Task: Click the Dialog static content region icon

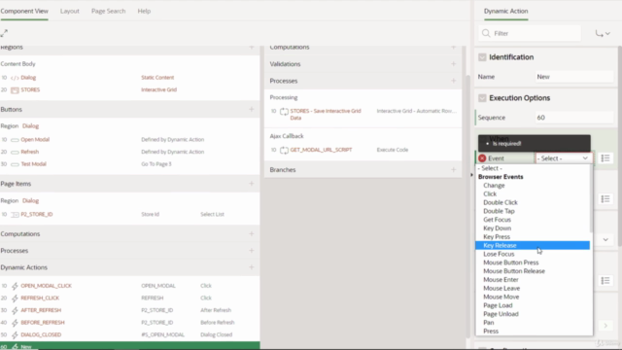Action: (15, 78)
